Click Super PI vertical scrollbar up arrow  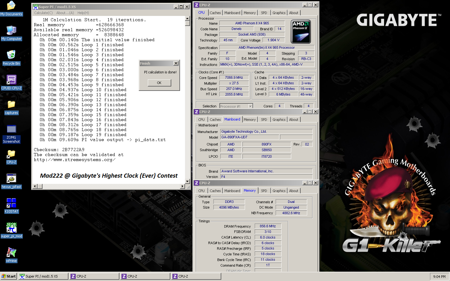tap(187, 19)
